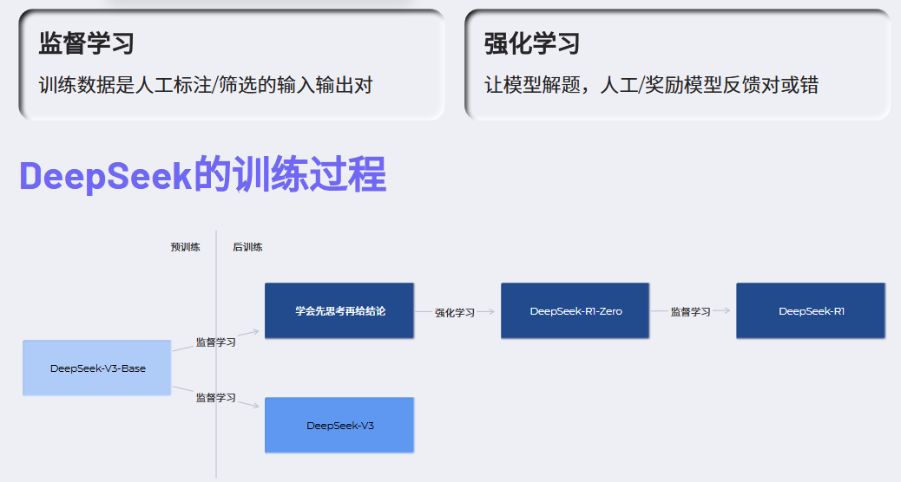The height and width of the screenshot is (482, 901).
Task: Select the text 训练数据是人工标注/筛选的输入输出对
Action: click(206, 86)
